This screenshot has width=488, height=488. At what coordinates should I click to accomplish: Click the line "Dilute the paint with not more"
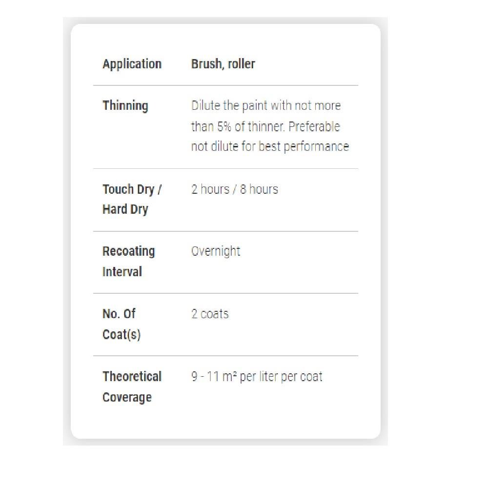coord(266,106)
